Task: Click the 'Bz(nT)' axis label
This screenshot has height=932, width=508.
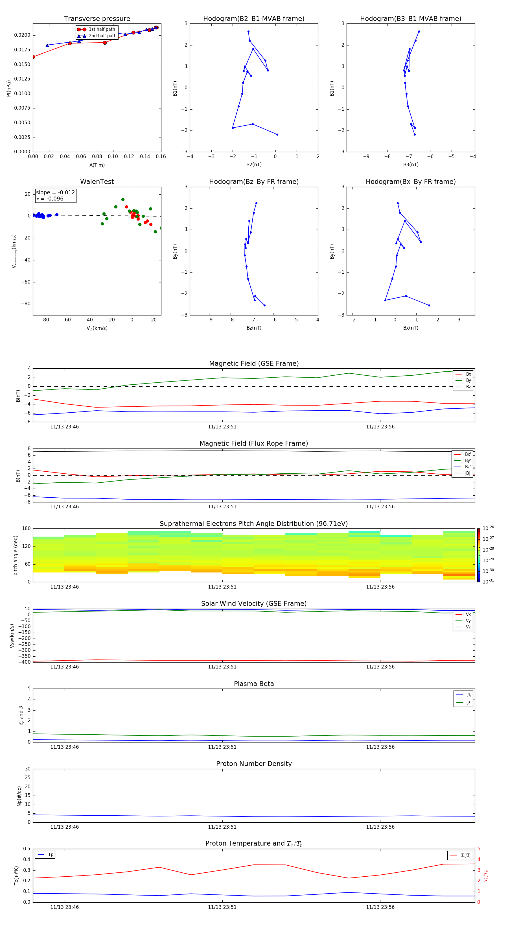Action: click(254, 328)
